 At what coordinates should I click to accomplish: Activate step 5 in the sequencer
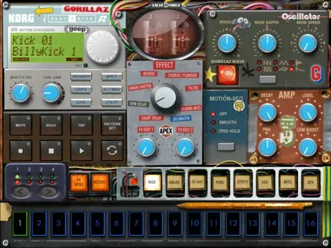click(x=97, y=223)
